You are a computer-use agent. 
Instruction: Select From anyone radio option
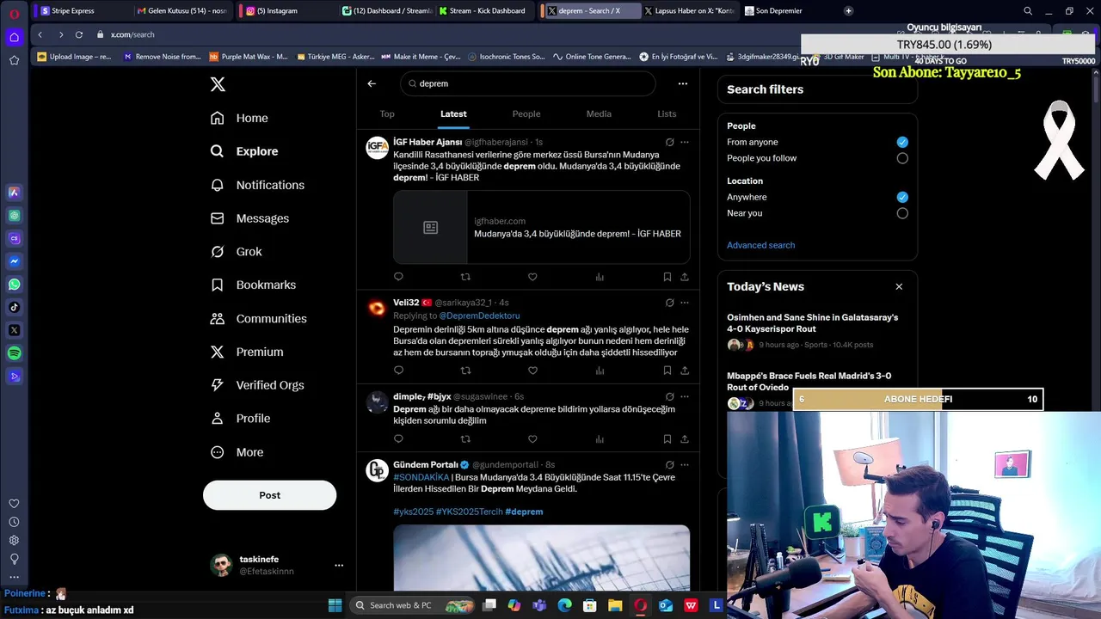[x=902, y=142]
